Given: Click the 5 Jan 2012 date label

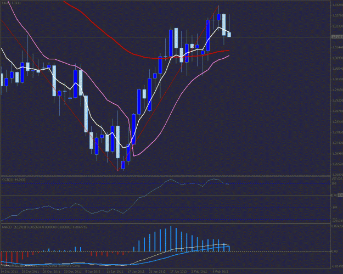Looking at the screenshot, I should click(93, 272).
